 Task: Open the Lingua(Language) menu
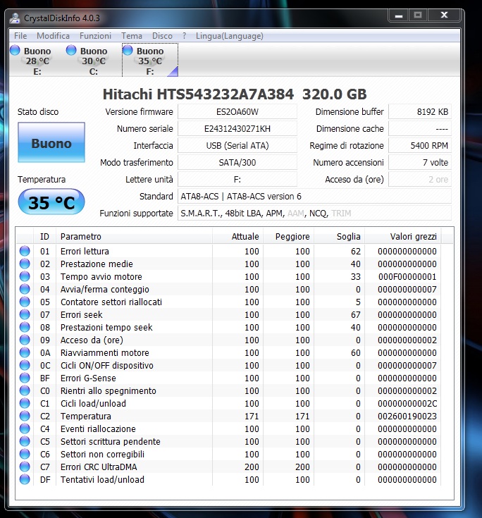pyautogui.click(x=230, y=36)
